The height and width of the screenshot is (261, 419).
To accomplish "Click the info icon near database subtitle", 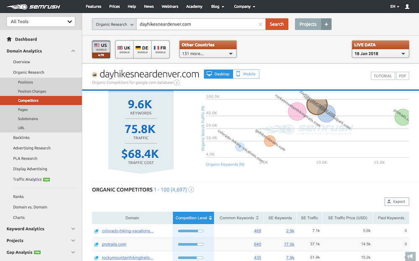I will 177,83.
